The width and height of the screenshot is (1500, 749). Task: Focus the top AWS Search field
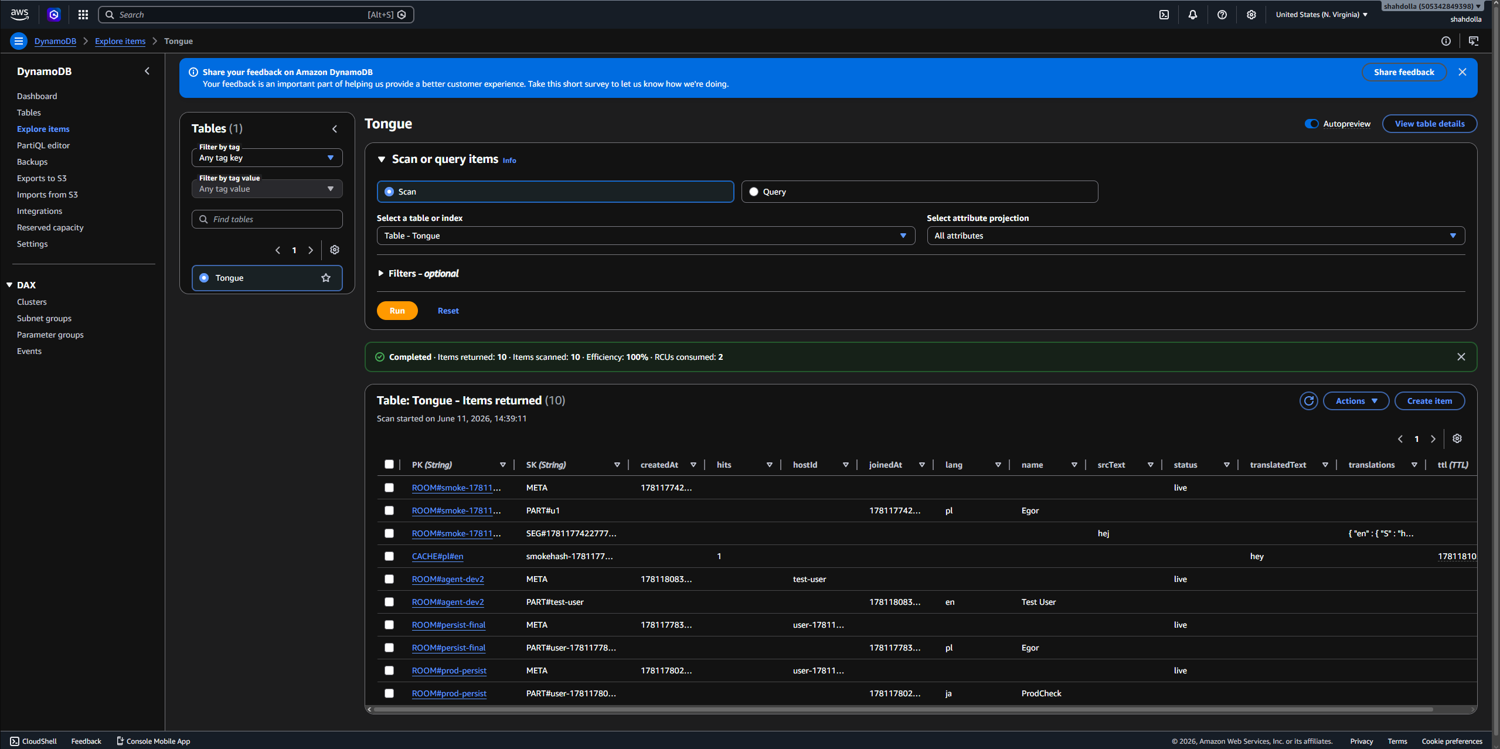click(x=256, y=15)
